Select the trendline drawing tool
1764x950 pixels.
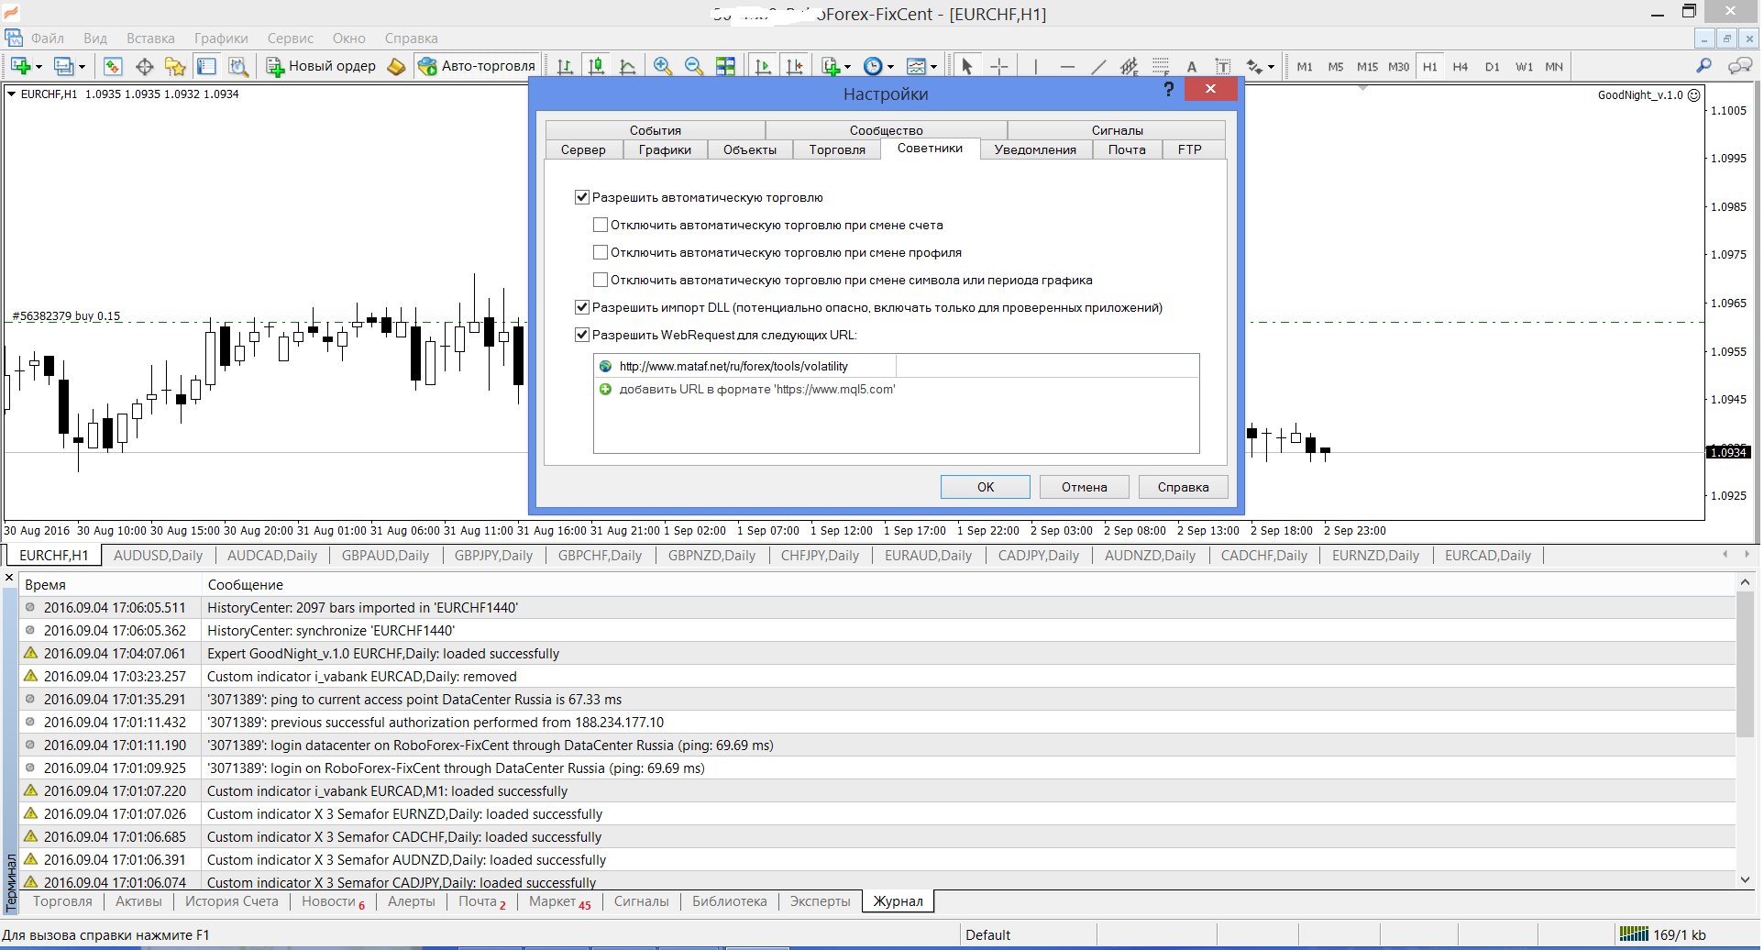coord(1098,66)
